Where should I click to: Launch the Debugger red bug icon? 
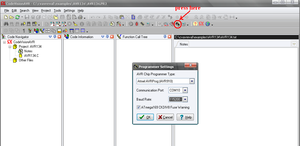tap(137, 24)
